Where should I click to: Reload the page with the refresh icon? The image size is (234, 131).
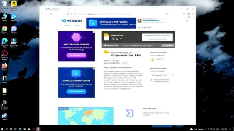[51, 14]
